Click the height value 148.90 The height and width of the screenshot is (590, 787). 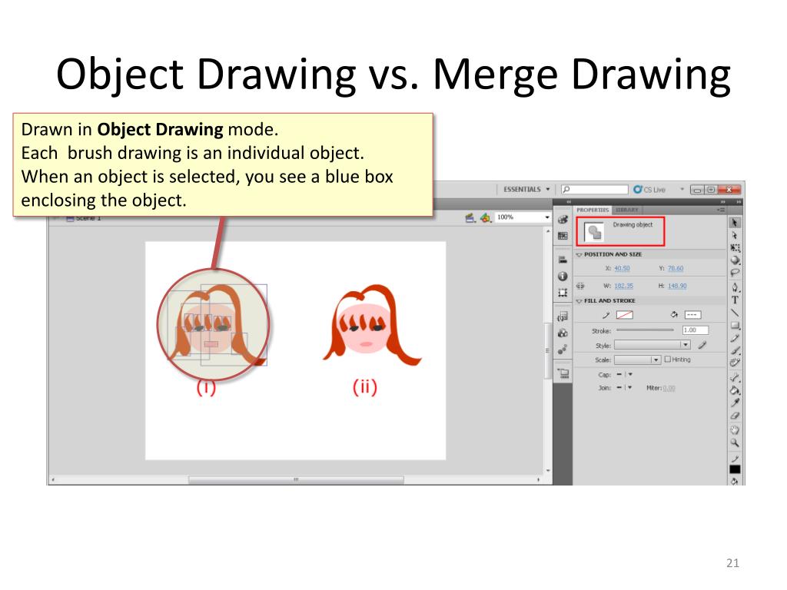677,286
